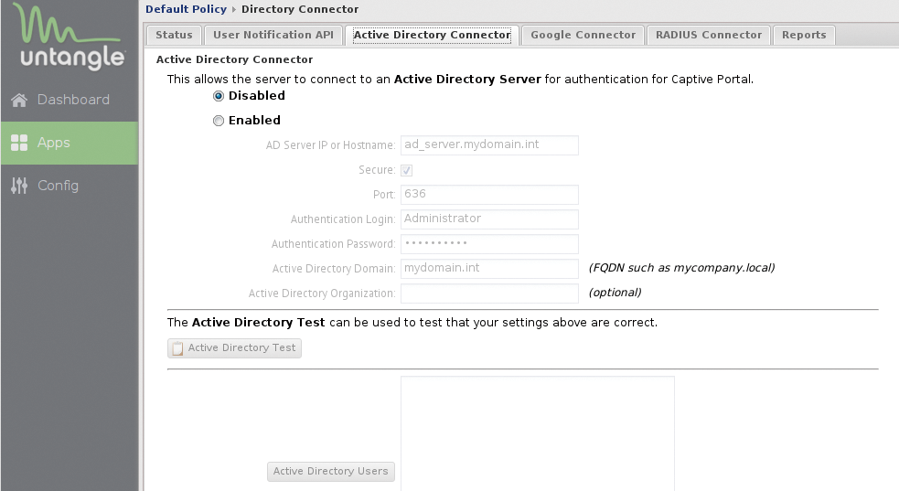899x491 pixels.
Task: Click the 'Active Directory Connector' section heading
Action: pos(234,59)
